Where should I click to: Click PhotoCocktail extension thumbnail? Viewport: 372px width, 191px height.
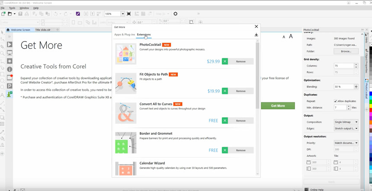[126, 54]
